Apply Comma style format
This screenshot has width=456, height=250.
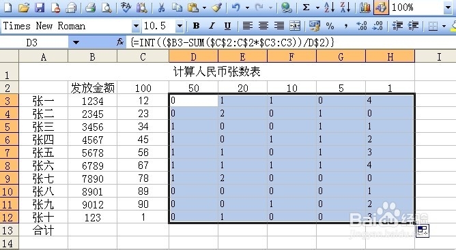[x=346, y=26]
